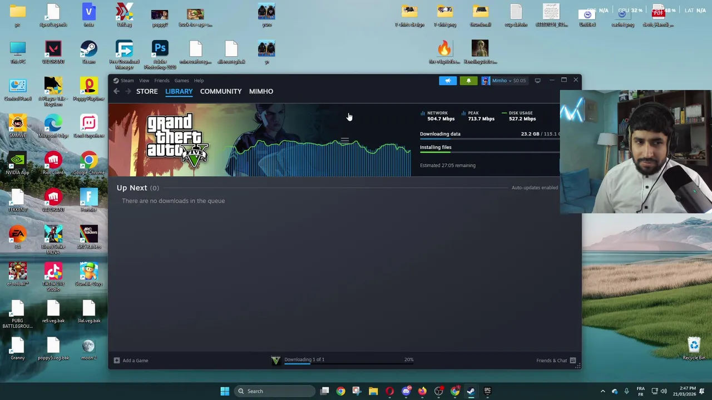The image size is (712, 400).
Task: Open the LIBRARY tab
Action: coord(179,91)
